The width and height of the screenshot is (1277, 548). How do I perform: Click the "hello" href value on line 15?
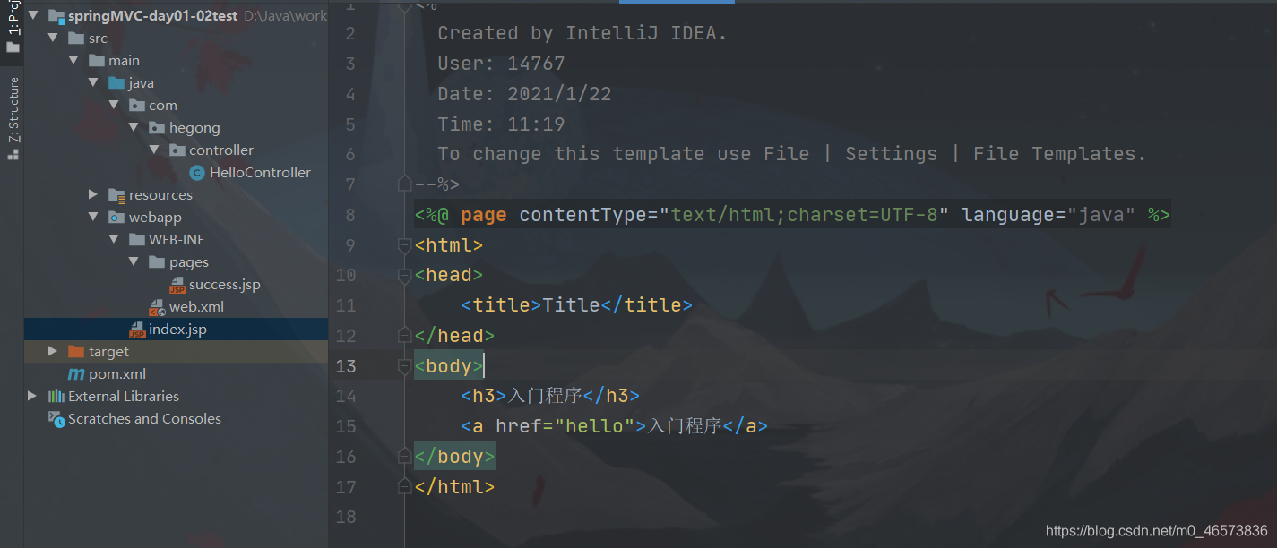[594, 426]
